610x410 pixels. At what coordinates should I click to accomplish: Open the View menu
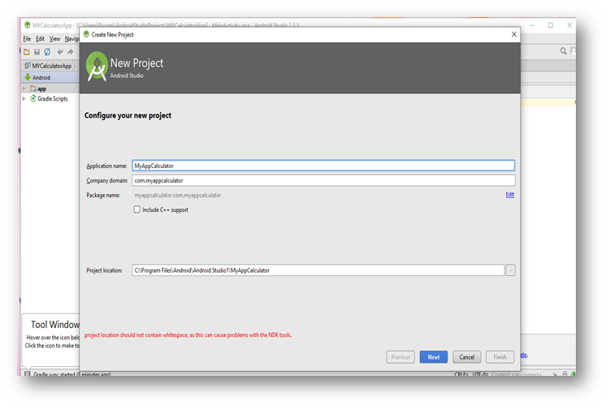click(x=54, y=39)
